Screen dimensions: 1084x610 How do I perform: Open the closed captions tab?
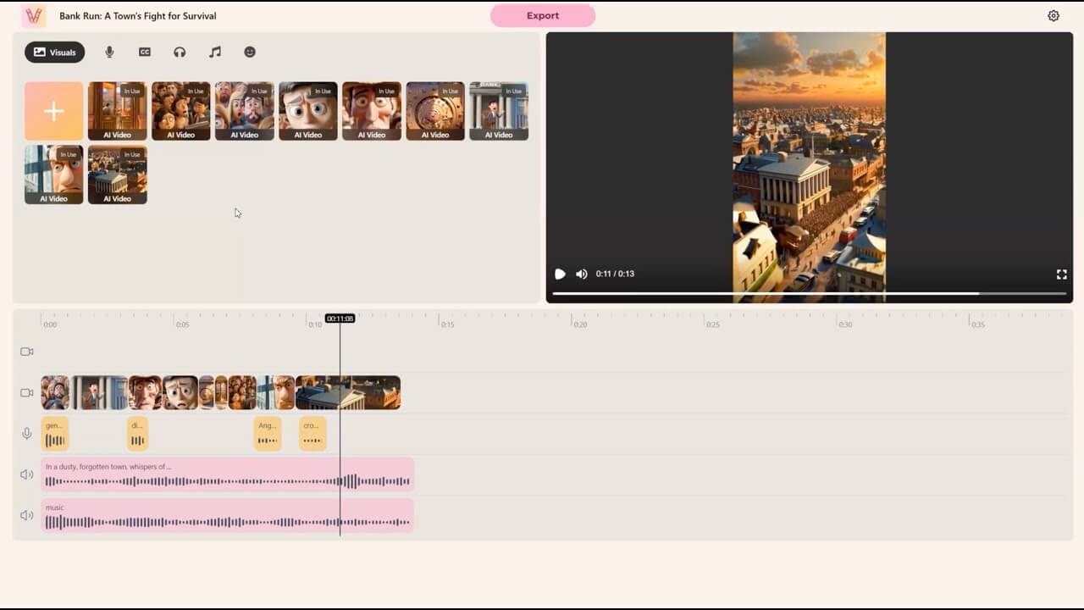point(145,52)
